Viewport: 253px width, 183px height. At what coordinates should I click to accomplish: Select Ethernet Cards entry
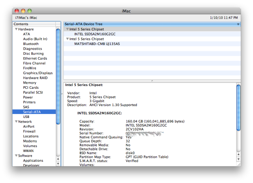pyautogui.click(x=35, y=58)
